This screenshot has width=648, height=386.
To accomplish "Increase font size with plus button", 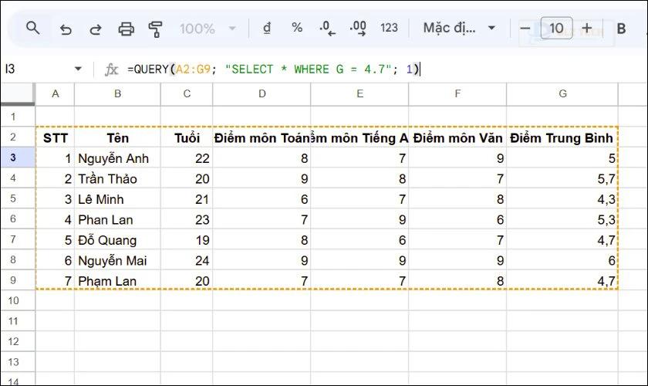I will click(586, 29).
